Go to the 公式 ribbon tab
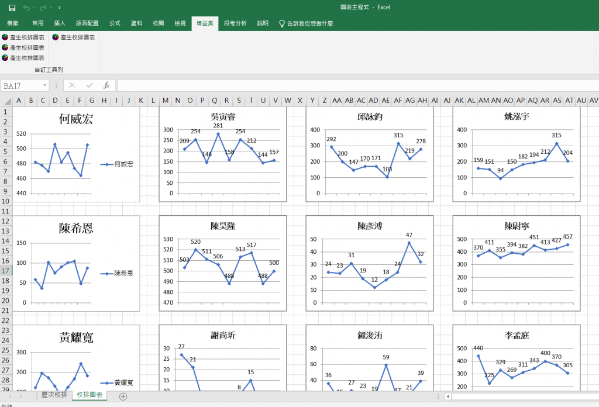 (115, 23)
